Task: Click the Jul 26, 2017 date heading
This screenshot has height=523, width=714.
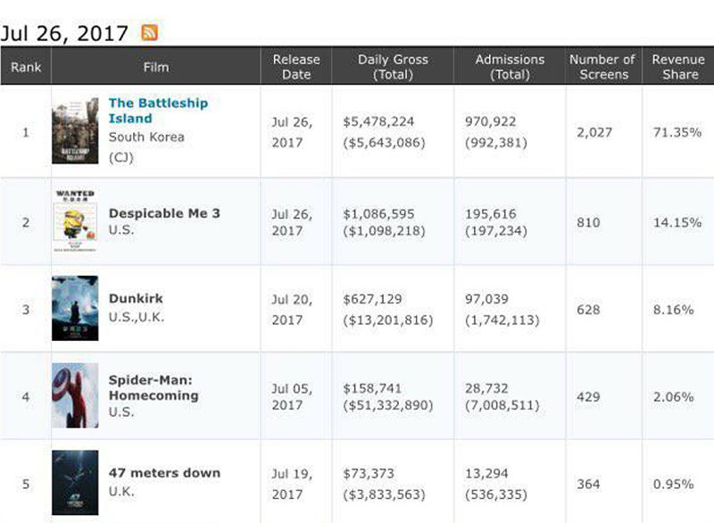Action: tap(66, 33)
